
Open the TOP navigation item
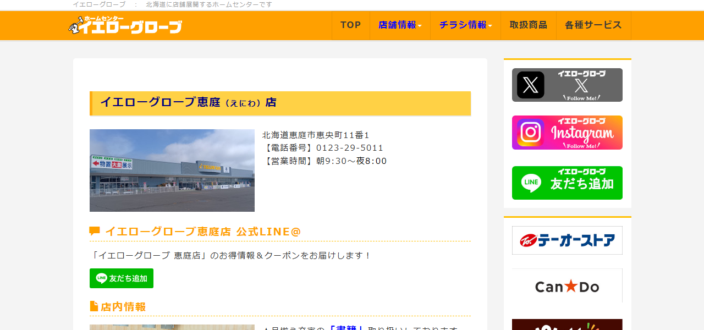[x=351, y=25]
